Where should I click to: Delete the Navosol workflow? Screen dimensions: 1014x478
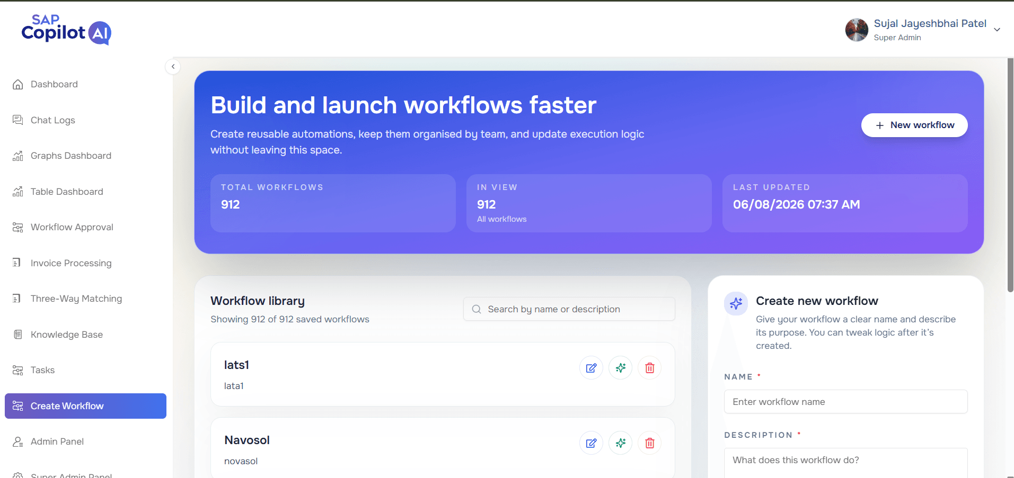650,443
